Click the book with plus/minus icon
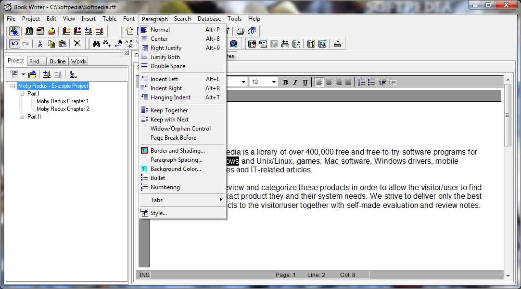The width and height of the screenshot is (521, 289). coord(77,31)
